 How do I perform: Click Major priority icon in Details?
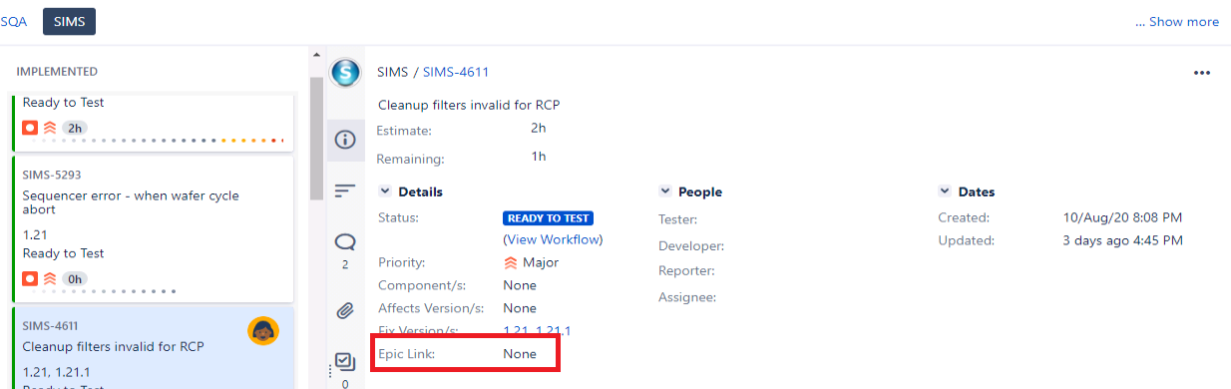[x=510, y=263]
